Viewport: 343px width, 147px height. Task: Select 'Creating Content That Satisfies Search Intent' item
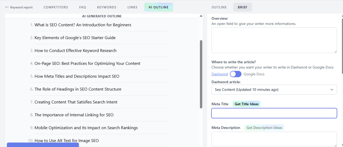[x=76, y=102]
